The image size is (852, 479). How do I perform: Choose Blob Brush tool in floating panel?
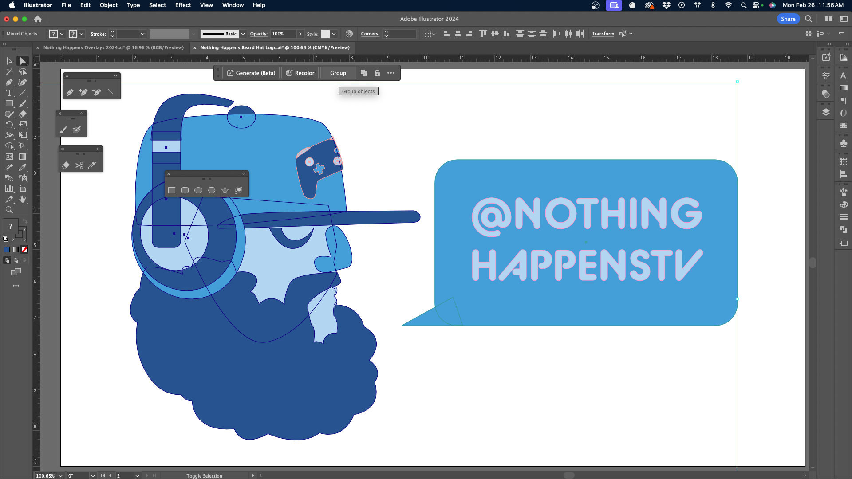tap(76, 130)
